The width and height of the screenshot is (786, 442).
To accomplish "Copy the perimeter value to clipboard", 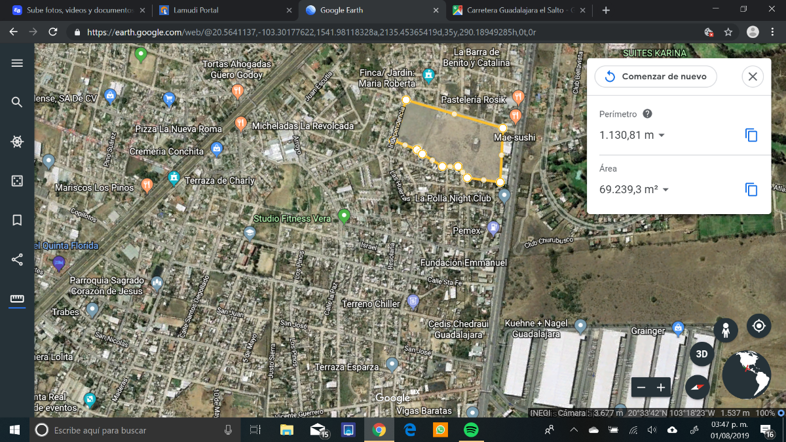I will (x=751, y=136).
